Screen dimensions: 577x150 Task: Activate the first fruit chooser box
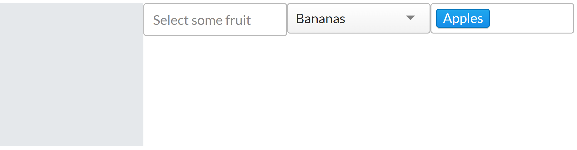(215, 20)
